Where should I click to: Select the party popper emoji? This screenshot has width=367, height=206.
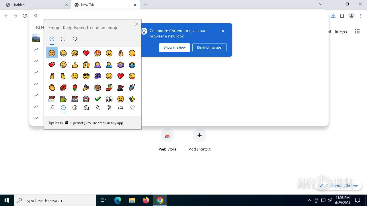pos(86,88)
